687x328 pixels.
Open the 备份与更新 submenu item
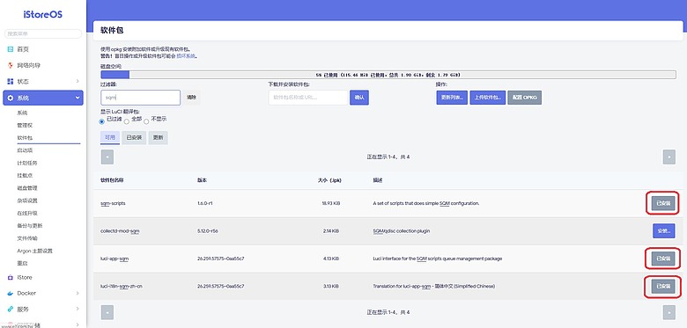pyautogui.click(x=30, y=226)
